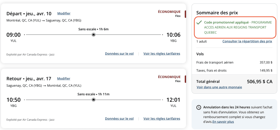View total in another currency
Image resolution: width=280 pixels, height=130 pixels.
[x=219, y=87]
